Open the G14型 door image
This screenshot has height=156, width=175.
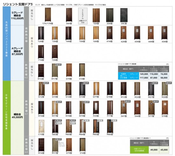pyautogui.click(x=68, y=89)
